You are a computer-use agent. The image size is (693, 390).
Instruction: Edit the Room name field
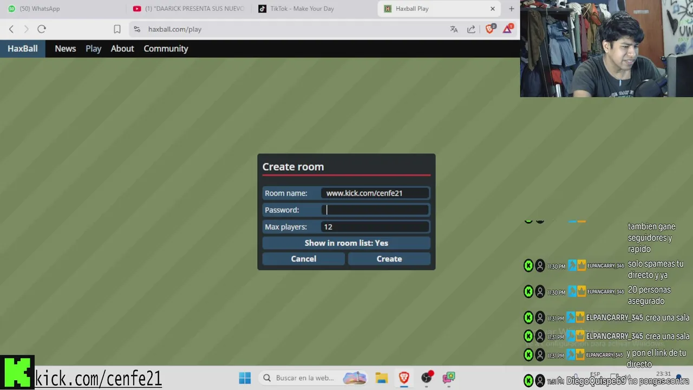[375, 193]
